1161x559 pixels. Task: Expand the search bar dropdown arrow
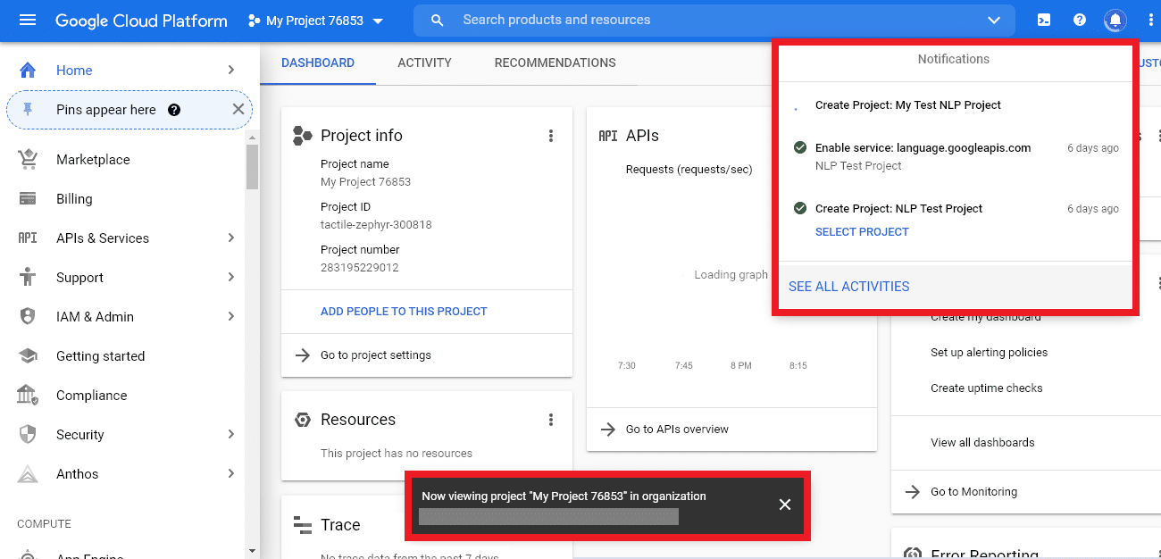[995, 20]
